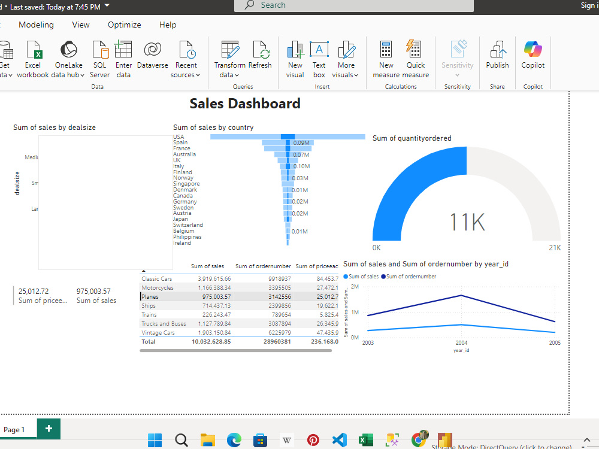Refresh the report data

(260, 55)
